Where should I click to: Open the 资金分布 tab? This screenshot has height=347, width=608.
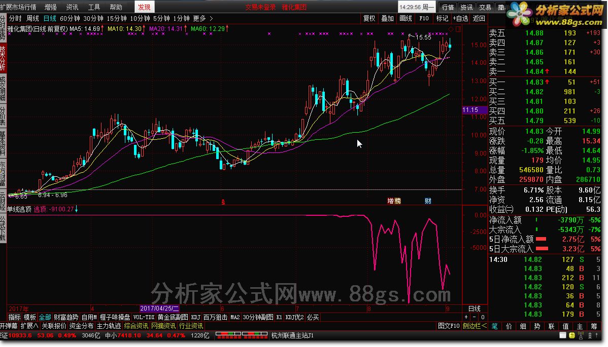pos(81,326)
